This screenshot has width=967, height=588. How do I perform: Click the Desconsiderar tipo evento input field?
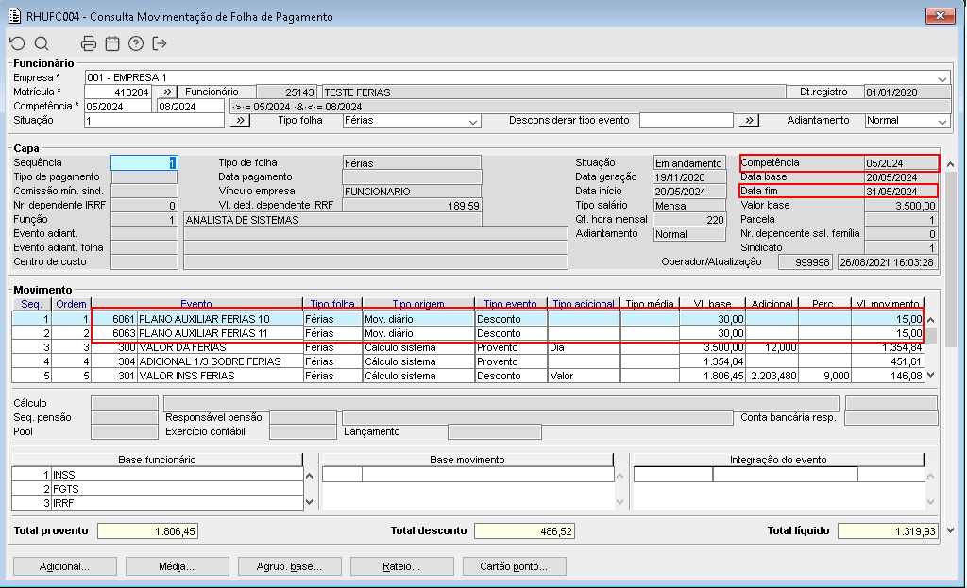[686, 121]
